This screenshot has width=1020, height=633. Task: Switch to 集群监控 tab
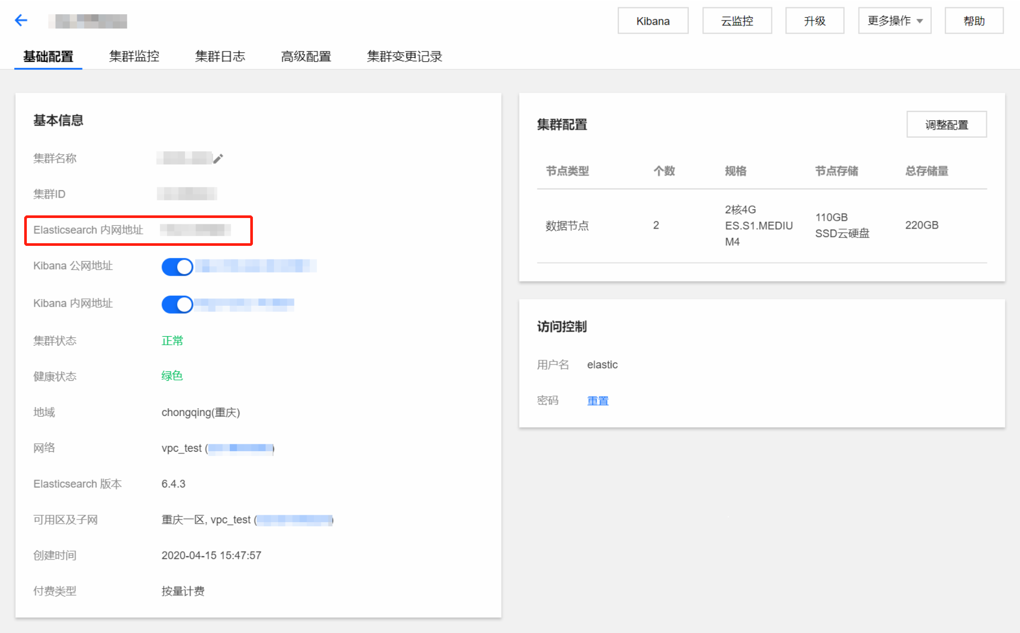point(134,56)
